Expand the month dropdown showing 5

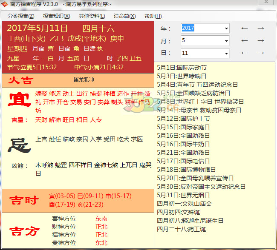point(226,41)
